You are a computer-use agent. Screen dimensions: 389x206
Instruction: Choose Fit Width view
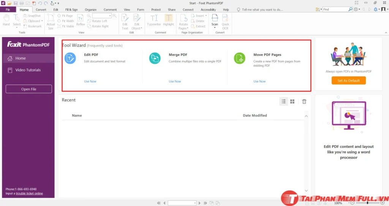(65, 21)
